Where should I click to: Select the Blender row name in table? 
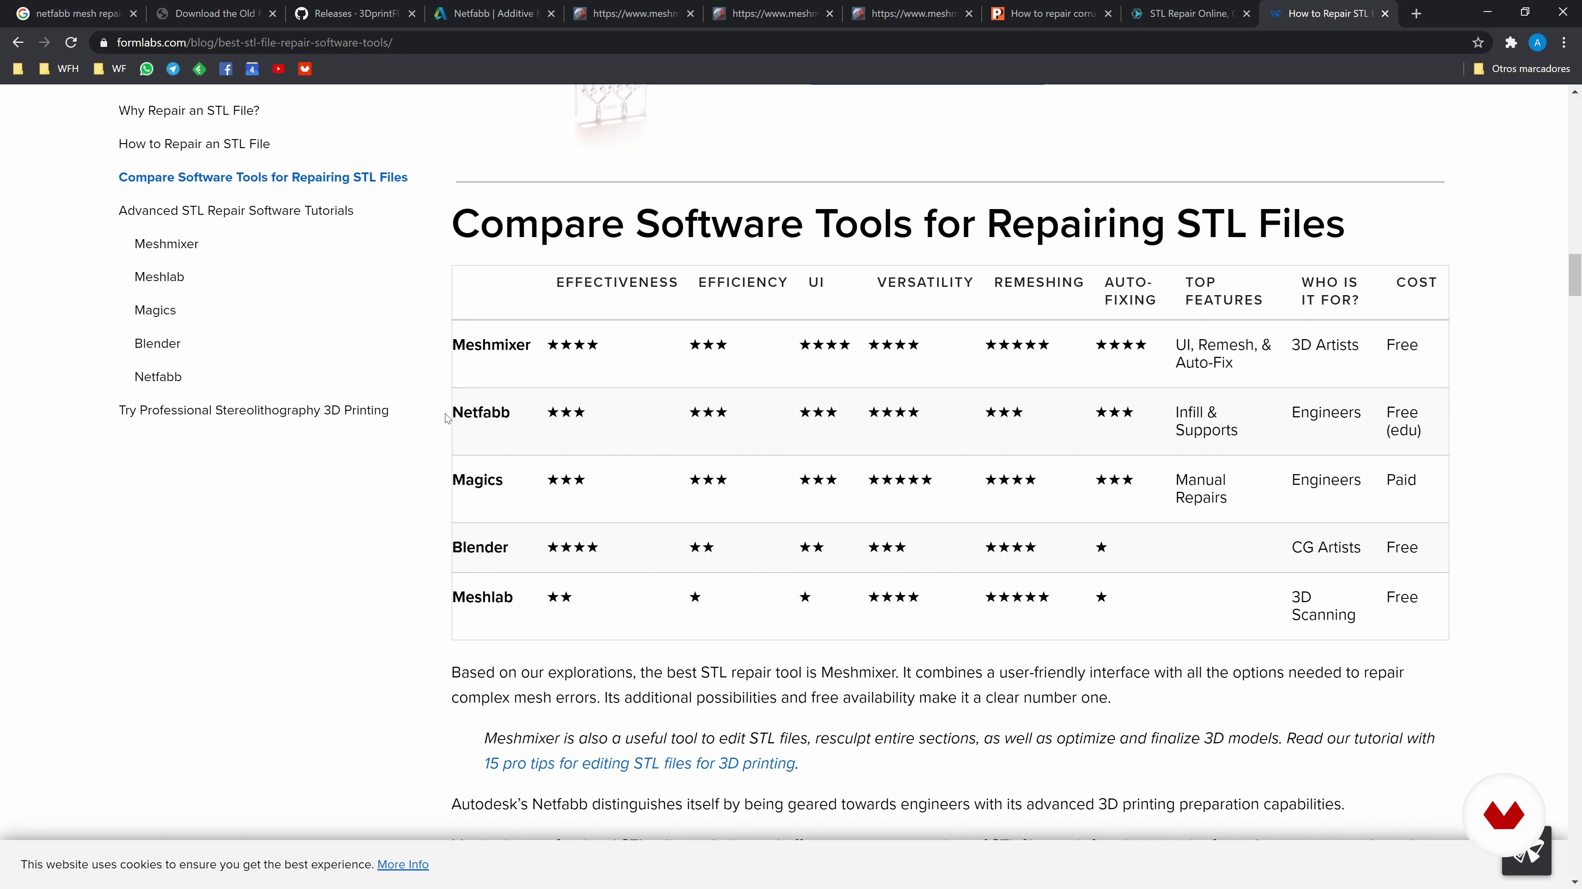point(480,547)
